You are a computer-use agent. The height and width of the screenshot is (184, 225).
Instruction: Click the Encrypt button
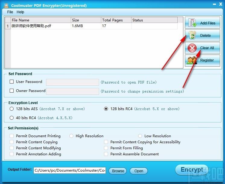[x=192, y=170]
